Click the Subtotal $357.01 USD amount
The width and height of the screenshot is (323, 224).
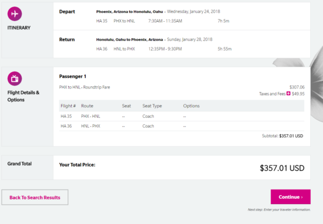291,136
